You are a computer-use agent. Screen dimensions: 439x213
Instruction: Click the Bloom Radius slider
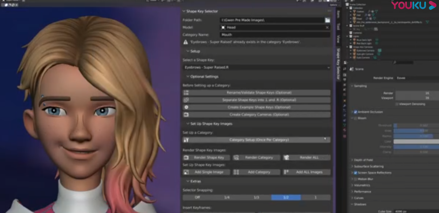point(416,136)
